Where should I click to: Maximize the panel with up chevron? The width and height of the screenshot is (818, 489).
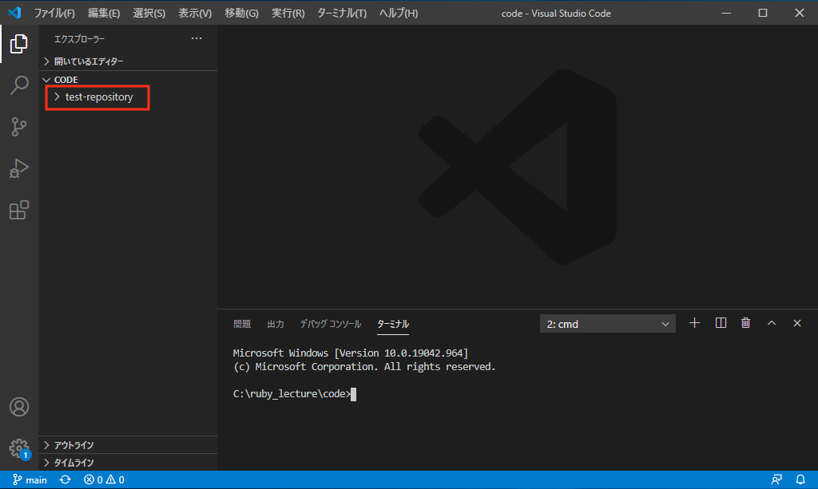[772, 323]
